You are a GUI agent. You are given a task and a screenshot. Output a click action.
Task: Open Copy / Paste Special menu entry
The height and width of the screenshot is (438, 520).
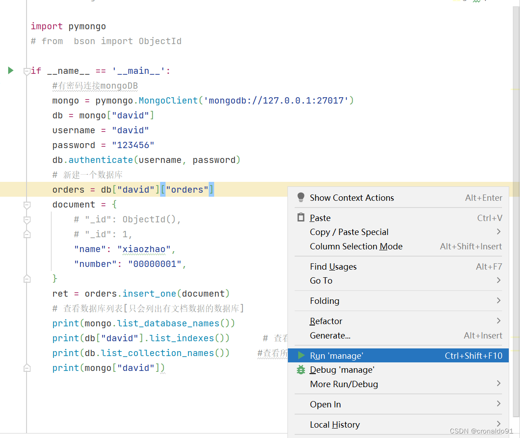(x=398, y=232)
